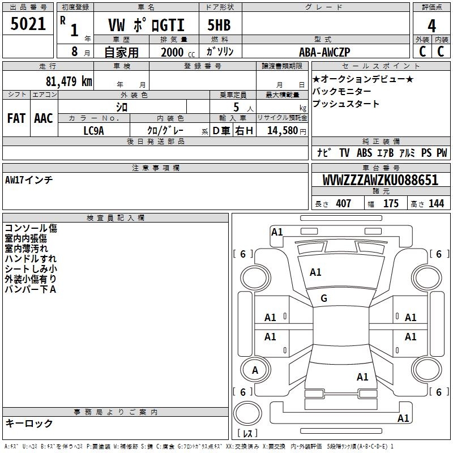Image resolution: width=453 pixels, height=453 pixels.
Task: Click the PW equipment label
Action: coord(442,152)
